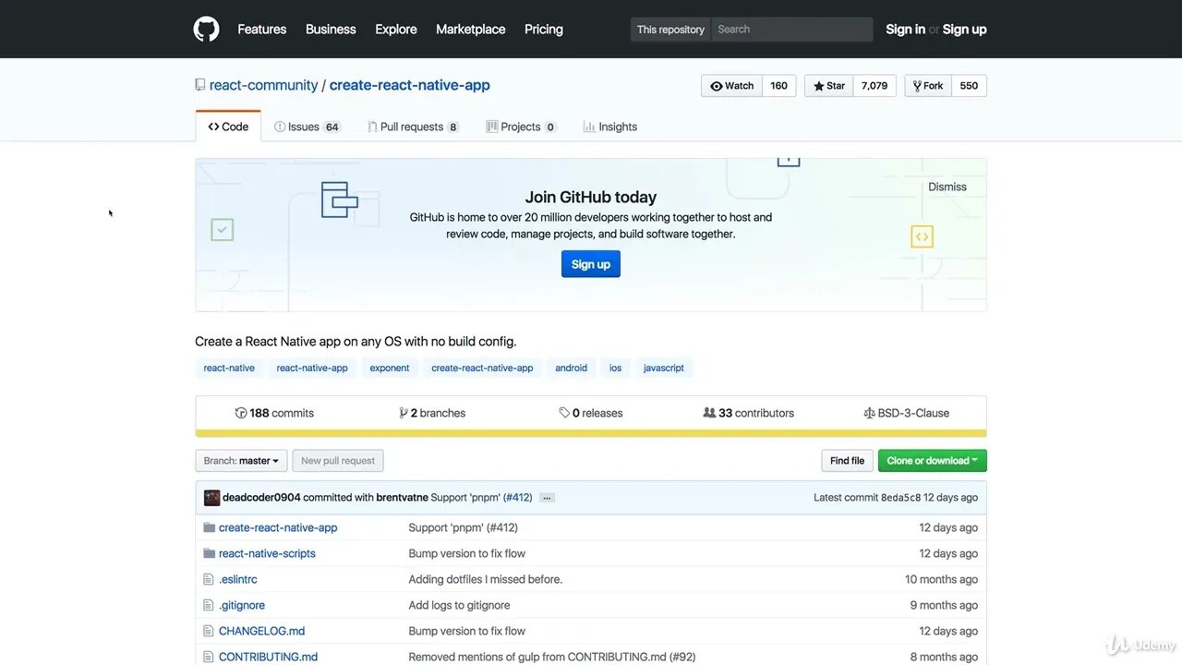1182x665 pixels.
Task: Open the Projects tab
Action: click(522, 127)
